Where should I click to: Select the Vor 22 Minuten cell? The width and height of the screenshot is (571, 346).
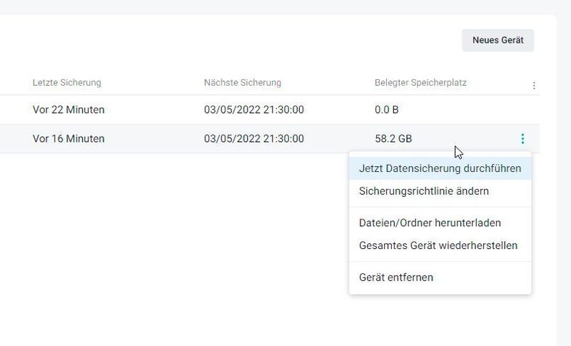69,110
